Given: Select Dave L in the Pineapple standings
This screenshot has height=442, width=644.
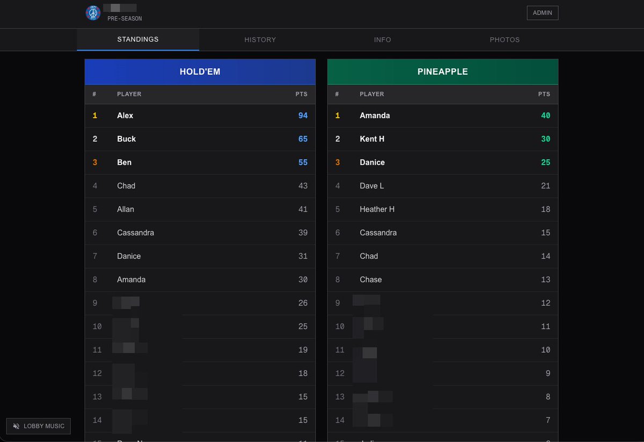Looking at the screenshot, I should [443, 186].
